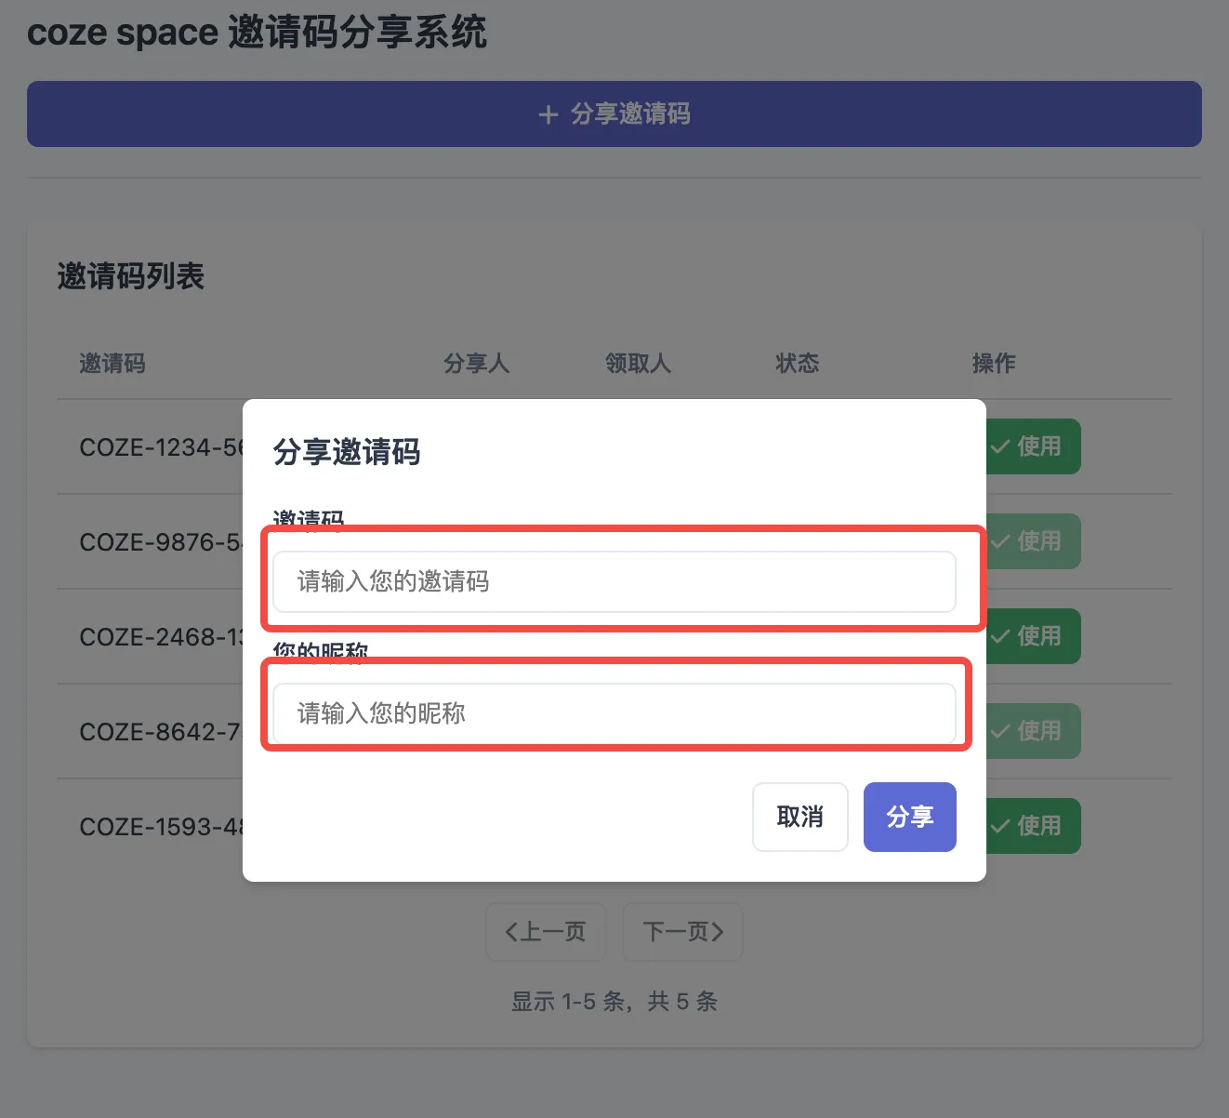Viewport: 1229px width, 1118px height.
Task: Select the COZE-1593 invitation code text
Action: 161,827
